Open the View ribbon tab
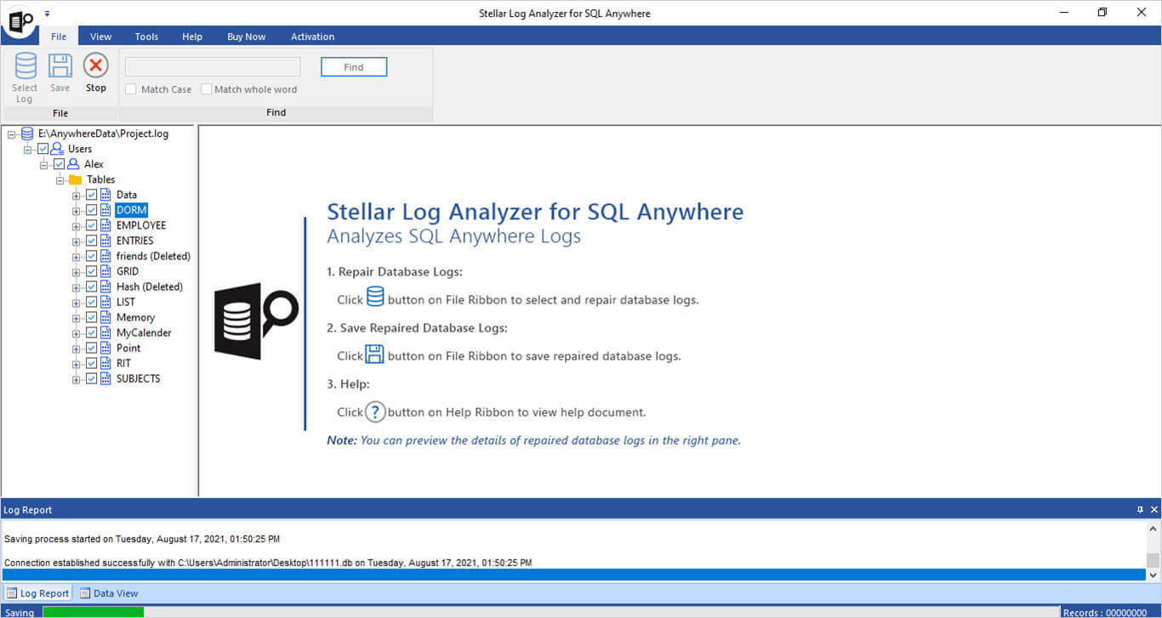The width and height of the screenshot is (1162, 618). point(101,37)
